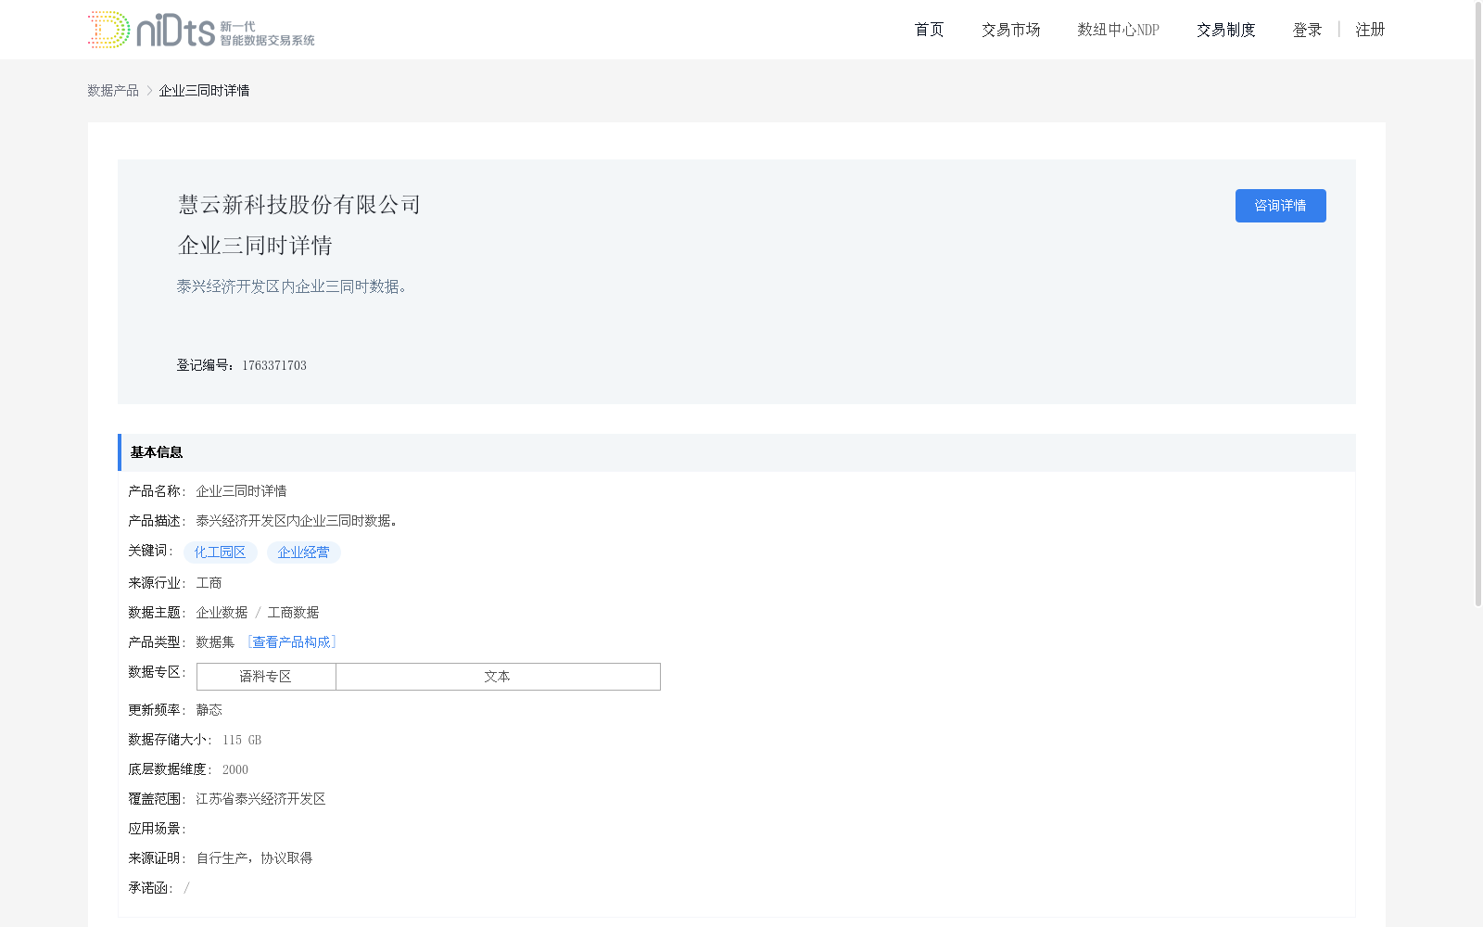Click registration number 1763371703
1483x927 pixels.
[x=274, y=365]
